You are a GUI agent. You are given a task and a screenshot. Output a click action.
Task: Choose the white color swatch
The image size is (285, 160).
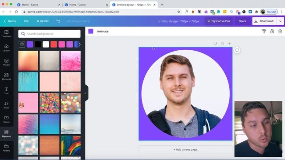[x=46, y=44]
